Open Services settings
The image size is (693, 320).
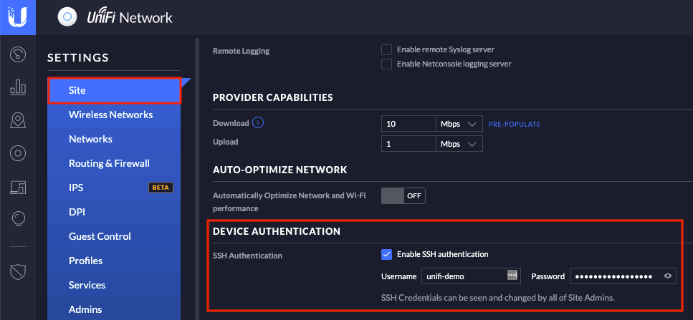115,285
